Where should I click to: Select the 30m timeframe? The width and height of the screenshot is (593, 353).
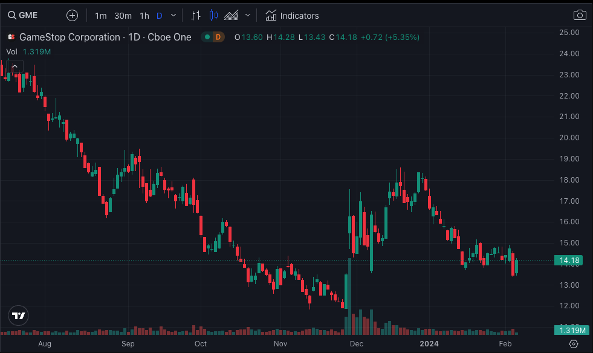[x=123, y=16]
